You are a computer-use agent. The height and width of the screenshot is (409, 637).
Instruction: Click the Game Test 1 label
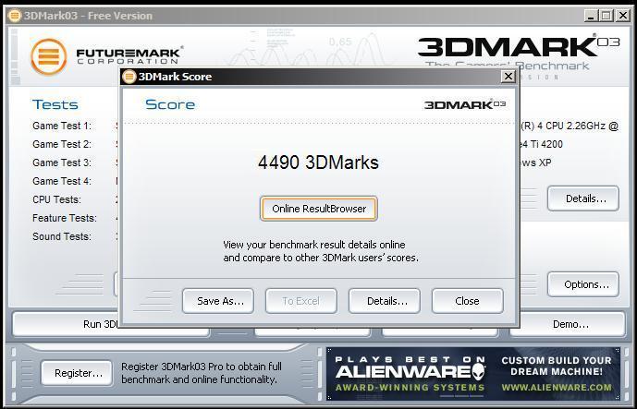tap(62, 126)
